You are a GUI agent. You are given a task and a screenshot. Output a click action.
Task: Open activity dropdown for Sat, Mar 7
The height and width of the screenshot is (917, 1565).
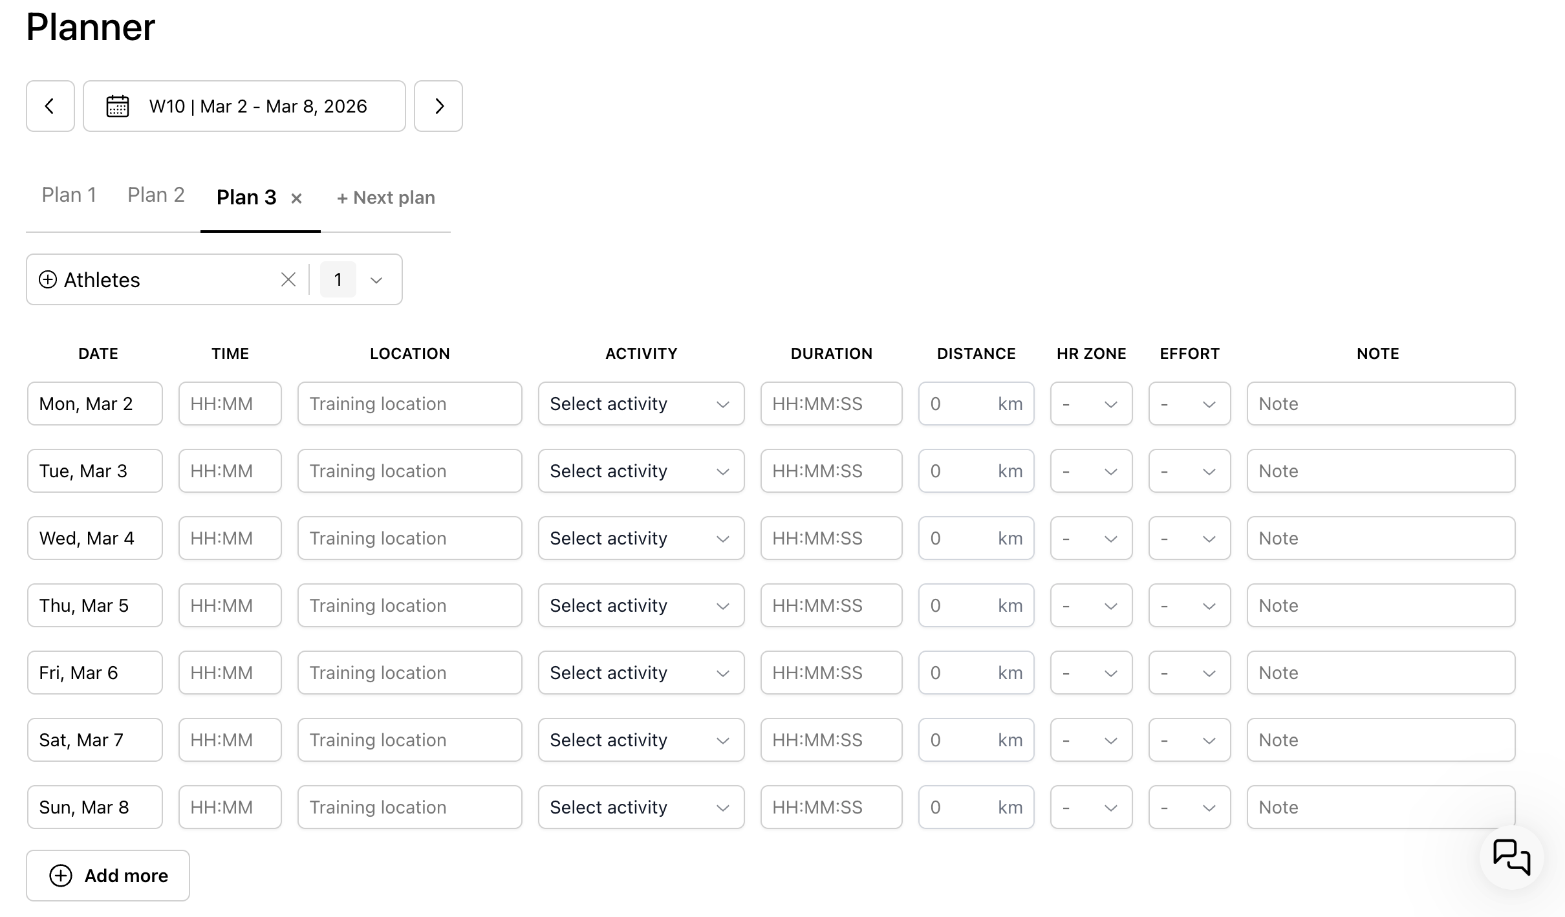(642, 740)
